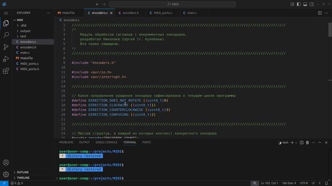Open notifications bell in status bar
Image resolution: width=332 pixels, height=186 pixels.
(326, 183)
